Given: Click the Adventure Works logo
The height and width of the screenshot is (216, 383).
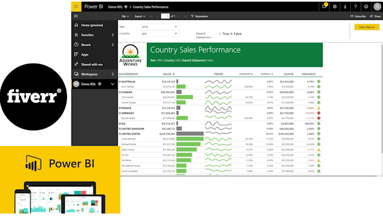Looking at the screenshot, I should pos(131,55).
